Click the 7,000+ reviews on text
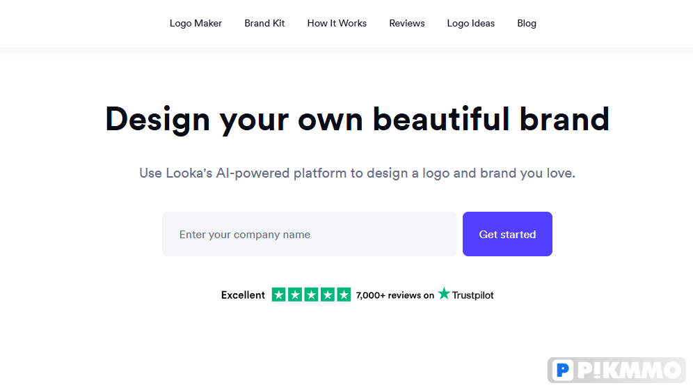The image size is (693, 390). tap(395, 295)
